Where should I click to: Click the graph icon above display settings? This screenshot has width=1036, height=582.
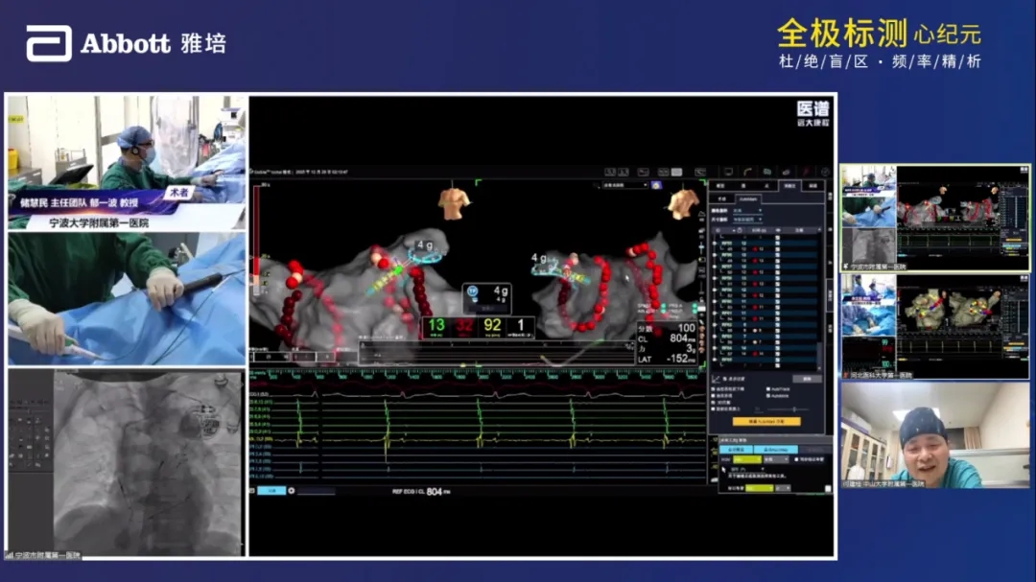pyautogui.click(x=716, y=379)
